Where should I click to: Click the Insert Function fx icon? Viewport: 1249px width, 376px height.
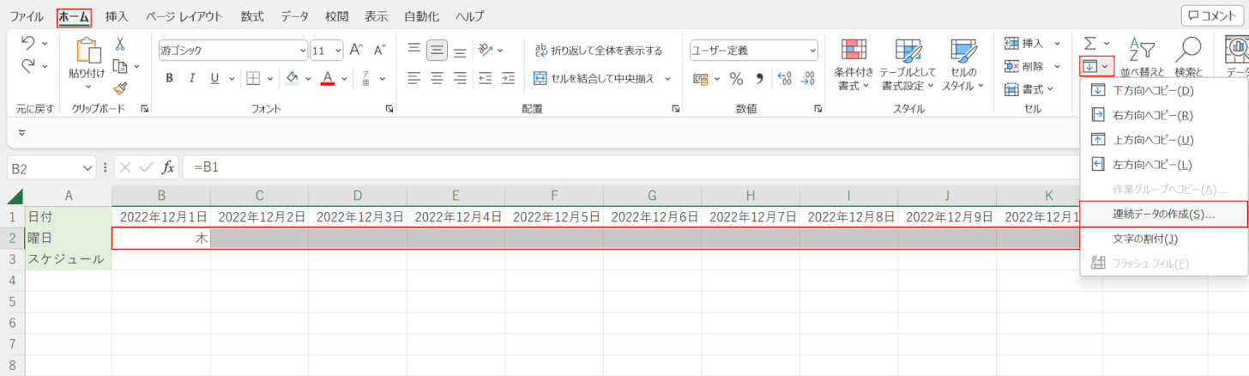point(169,167)
